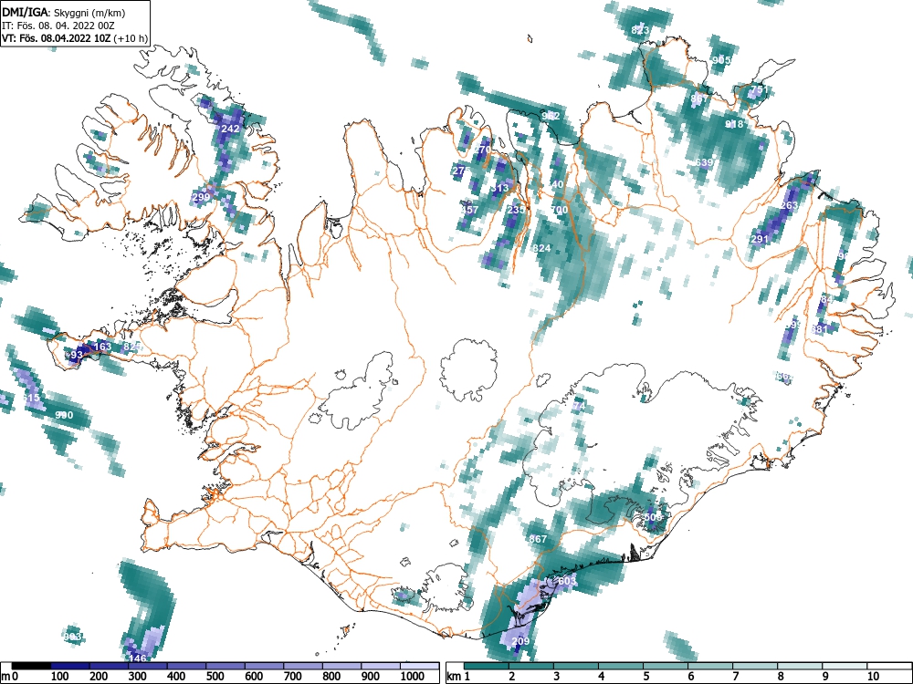The height and width of the screenshot is (684, 913).
Task: Click the '400' label in the m legend
Action: [x=176, y=676]
